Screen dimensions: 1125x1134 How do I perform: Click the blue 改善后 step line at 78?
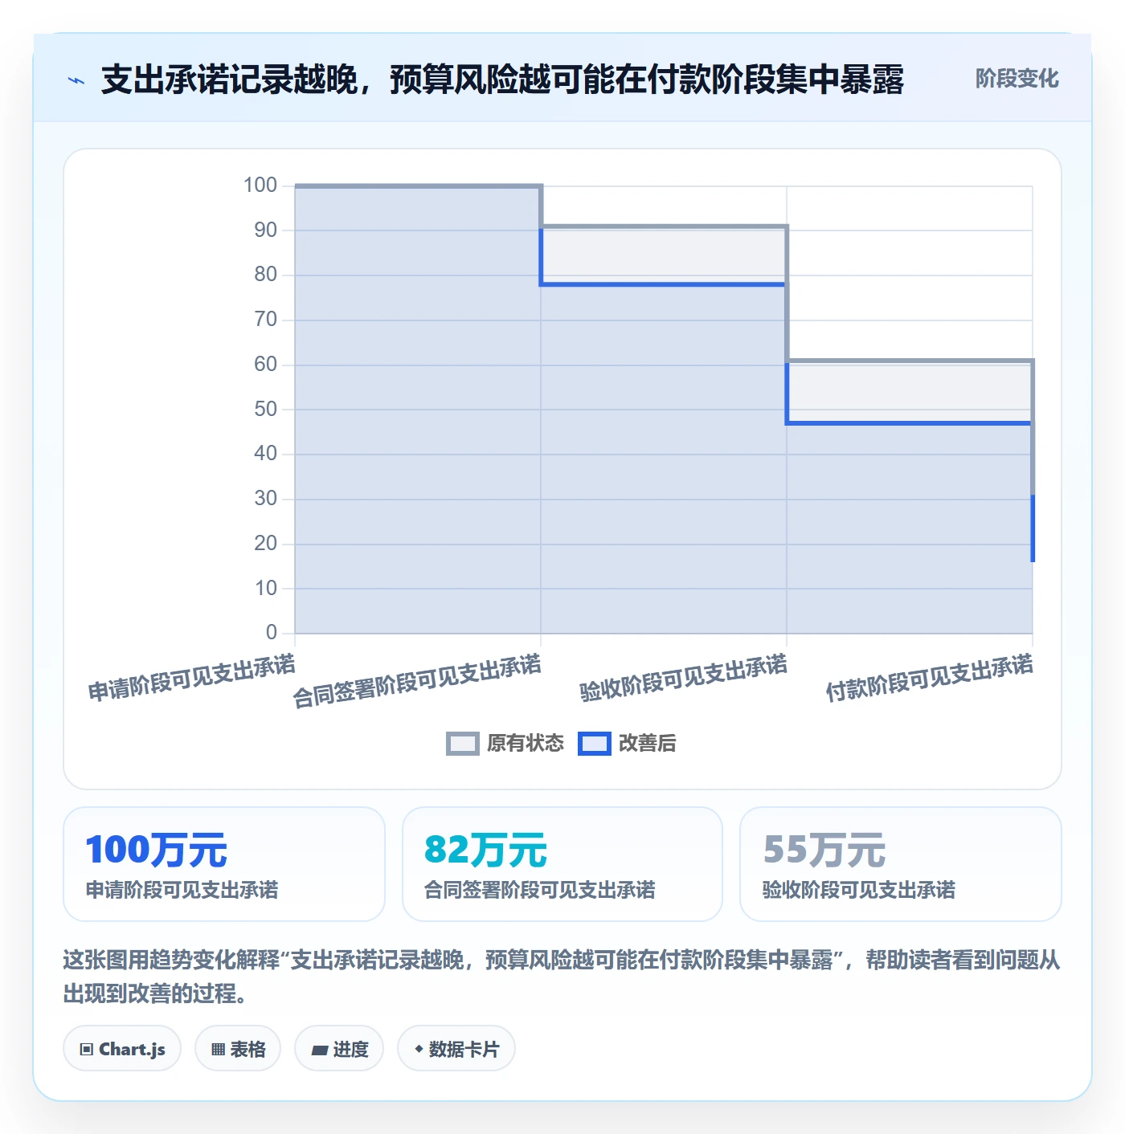(x=664, y=284)
